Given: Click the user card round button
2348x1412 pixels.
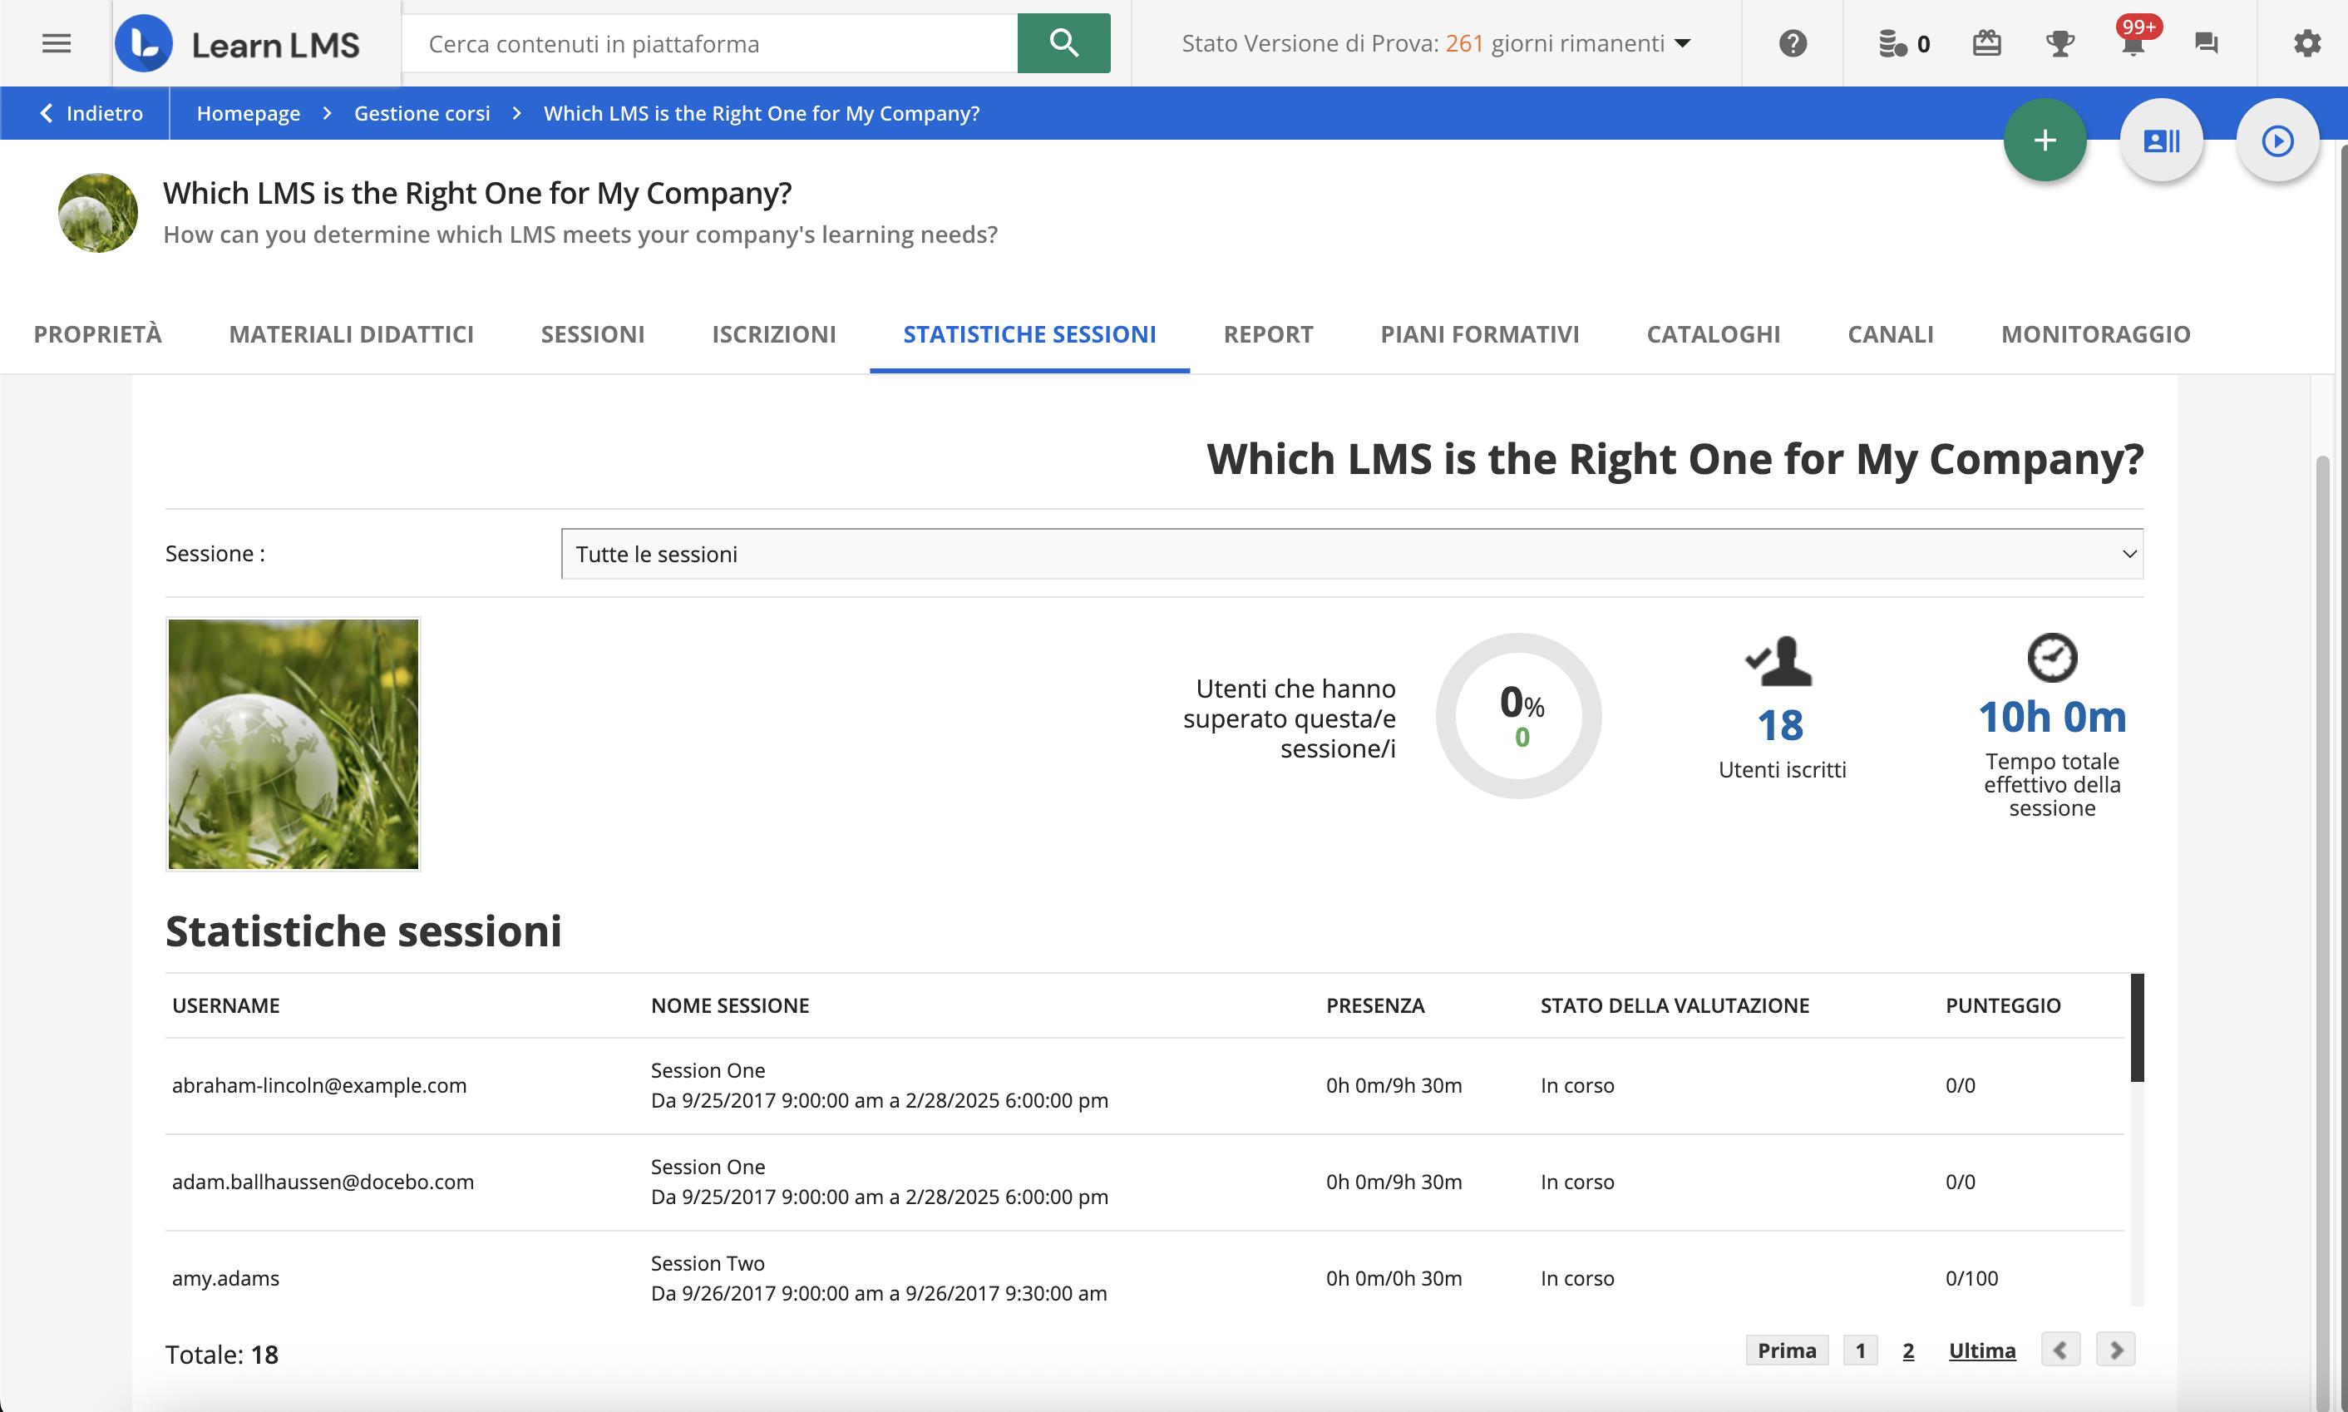Looking at the screenshot, I should pos(2162,141).
